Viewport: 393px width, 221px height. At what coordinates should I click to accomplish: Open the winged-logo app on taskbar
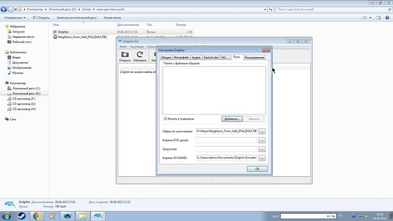click(67, 216)
